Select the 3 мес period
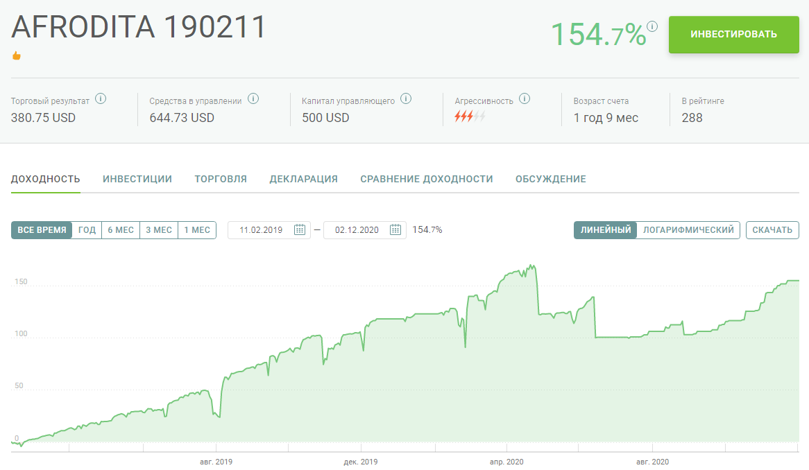The height and width of the screenshot is (470, 809). (159, 230)
